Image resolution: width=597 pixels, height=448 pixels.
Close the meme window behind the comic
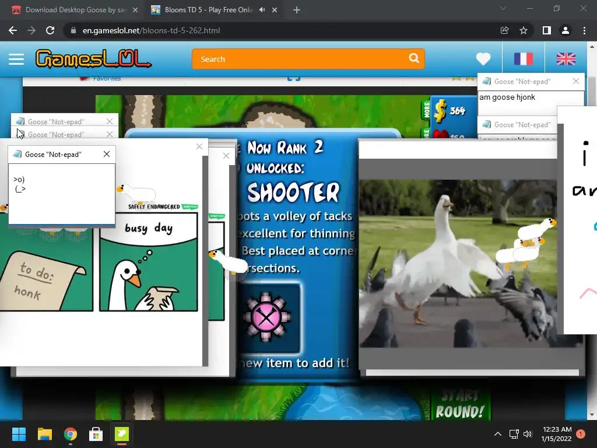(226, 155)
